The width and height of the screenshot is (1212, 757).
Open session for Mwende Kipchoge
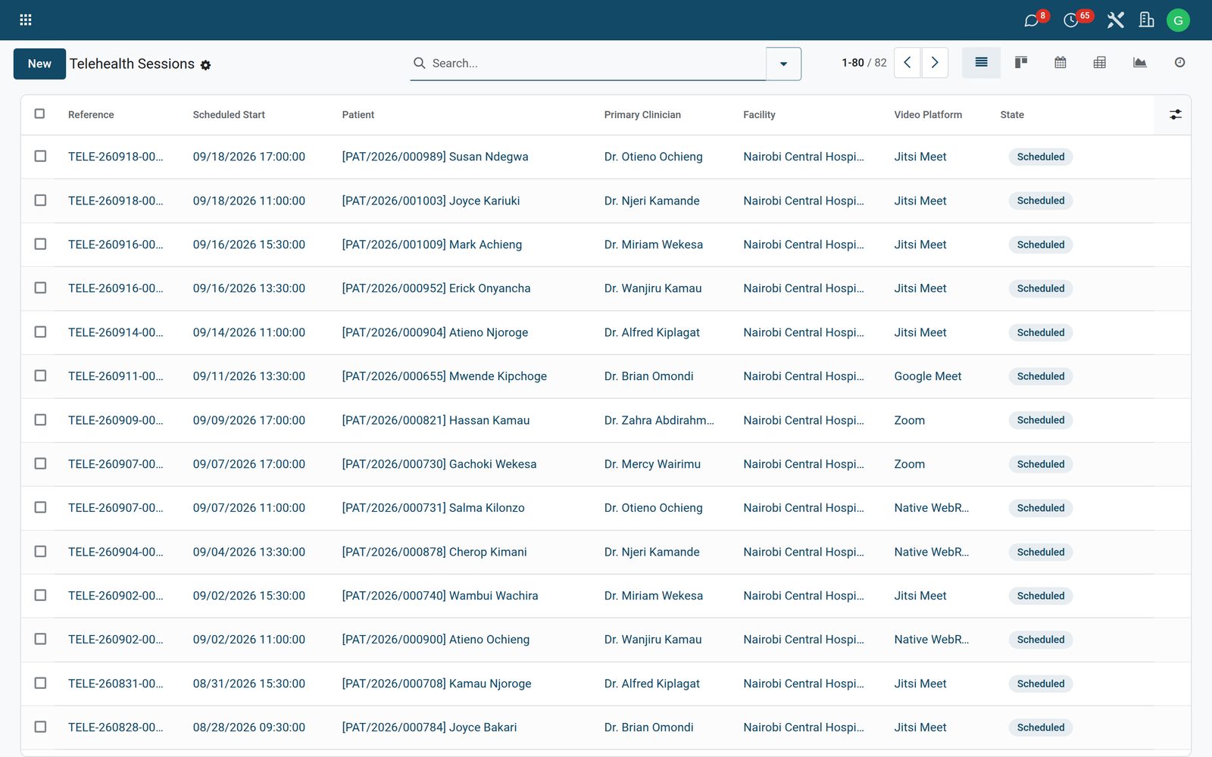click(445, 376)
